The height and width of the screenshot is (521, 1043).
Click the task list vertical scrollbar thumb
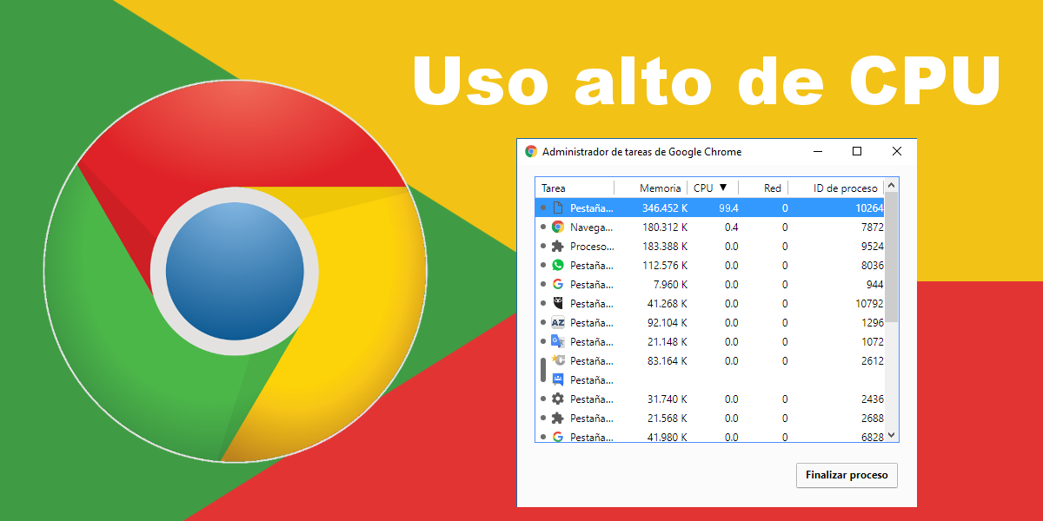[x=892, y=257]
